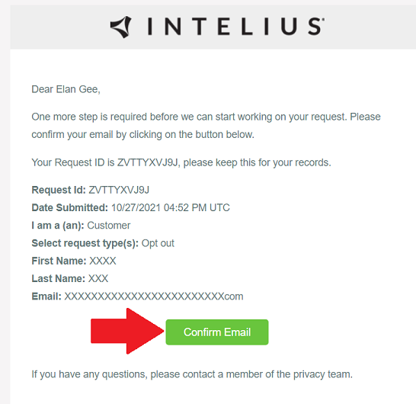
Task: Click the Last Name field value
Action: [x=98, y=278]
